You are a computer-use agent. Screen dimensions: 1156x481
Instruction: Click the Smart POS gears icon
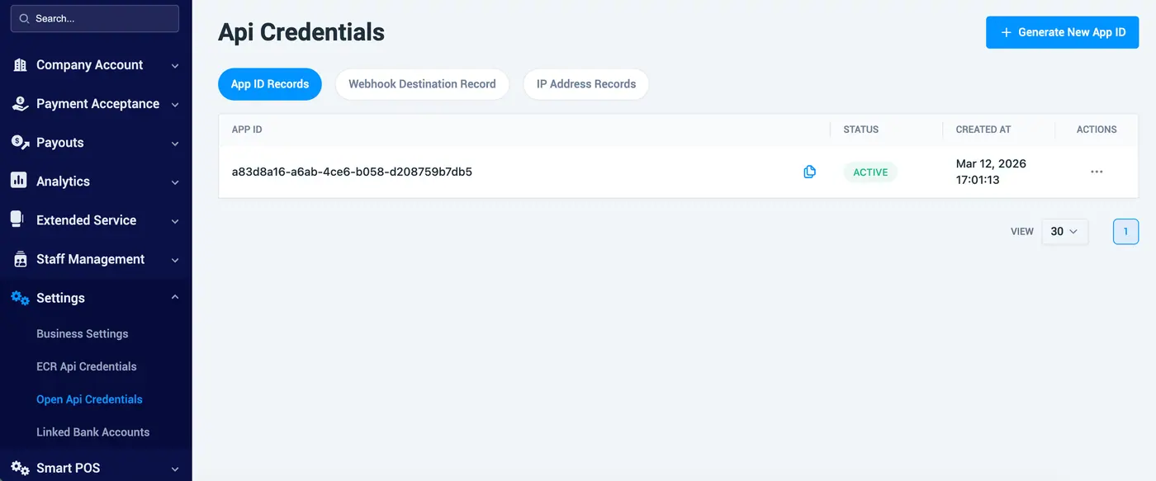point(20,468)
